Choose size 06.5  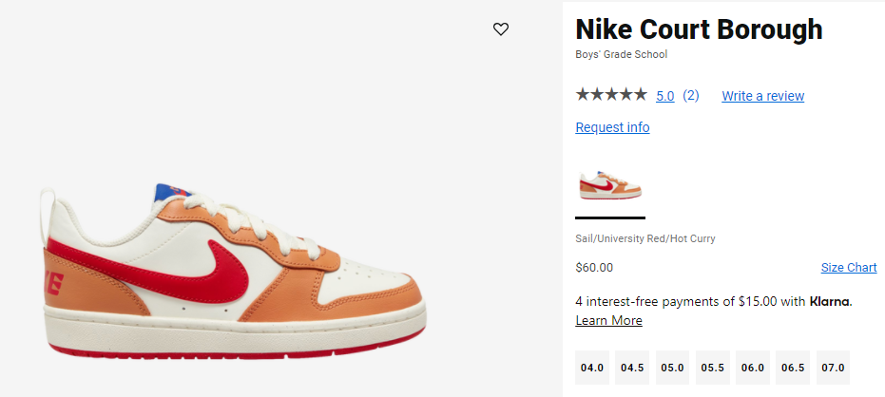pyautogui.click(x=793, y=368)
